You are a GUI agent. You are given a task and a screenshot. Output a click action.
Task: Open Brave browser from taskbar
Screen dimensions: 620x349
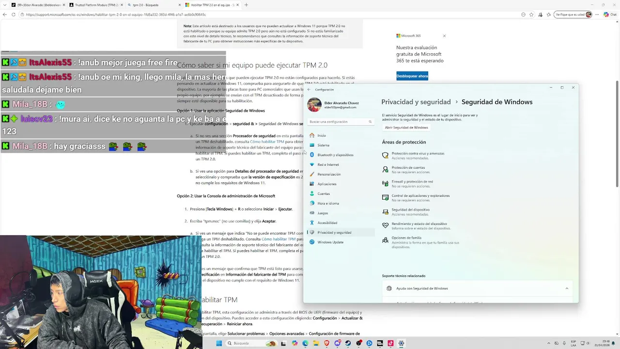coord(326,343)
